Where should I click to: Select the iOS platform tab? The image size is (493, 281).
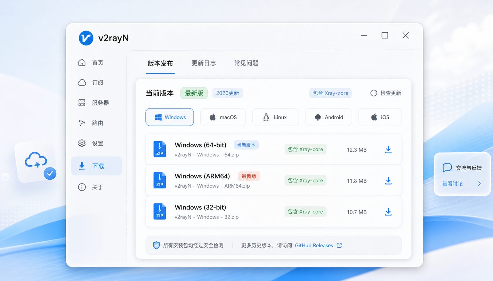pos(380,117)
